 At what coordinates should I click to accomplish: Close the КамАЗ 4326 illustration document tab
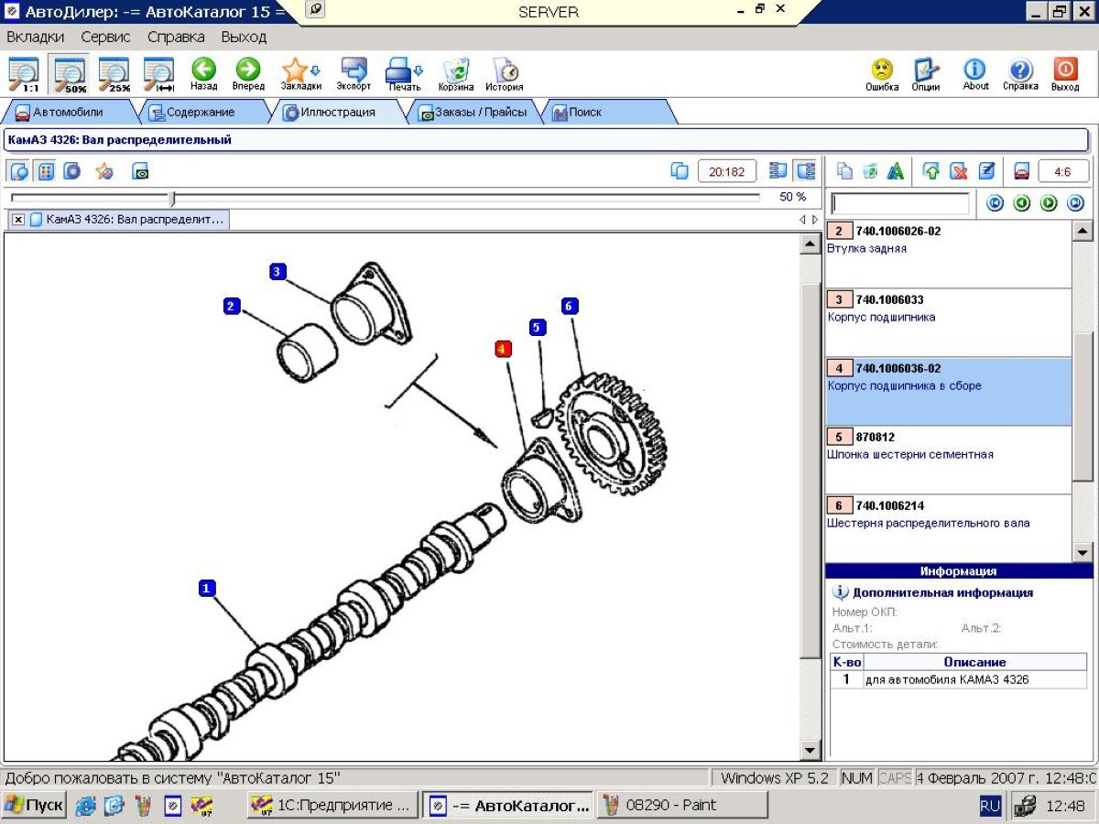tap(18, 220)
